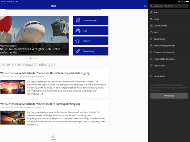The height and width of the screenshot is (142, 190).
Task: Select the second carousel page dot
Action: click(x=32, y=58)
